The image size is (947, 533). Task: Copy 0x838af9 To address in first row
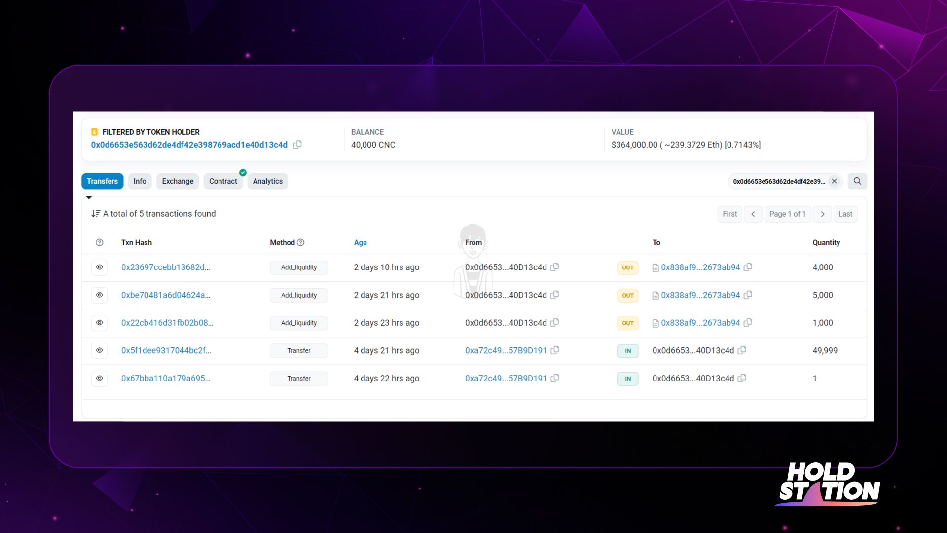point(748,267)
